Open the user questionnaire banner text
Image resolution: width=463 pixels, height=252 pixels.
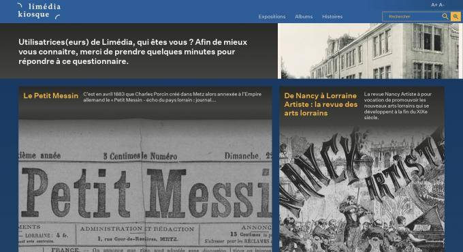pos(133,52)
